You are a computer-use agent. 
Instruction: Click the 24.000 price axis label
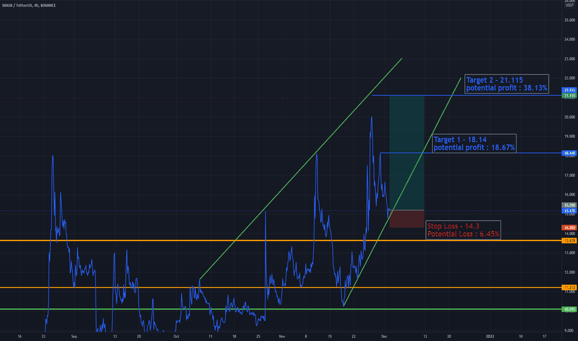click(x=569, y=40)
